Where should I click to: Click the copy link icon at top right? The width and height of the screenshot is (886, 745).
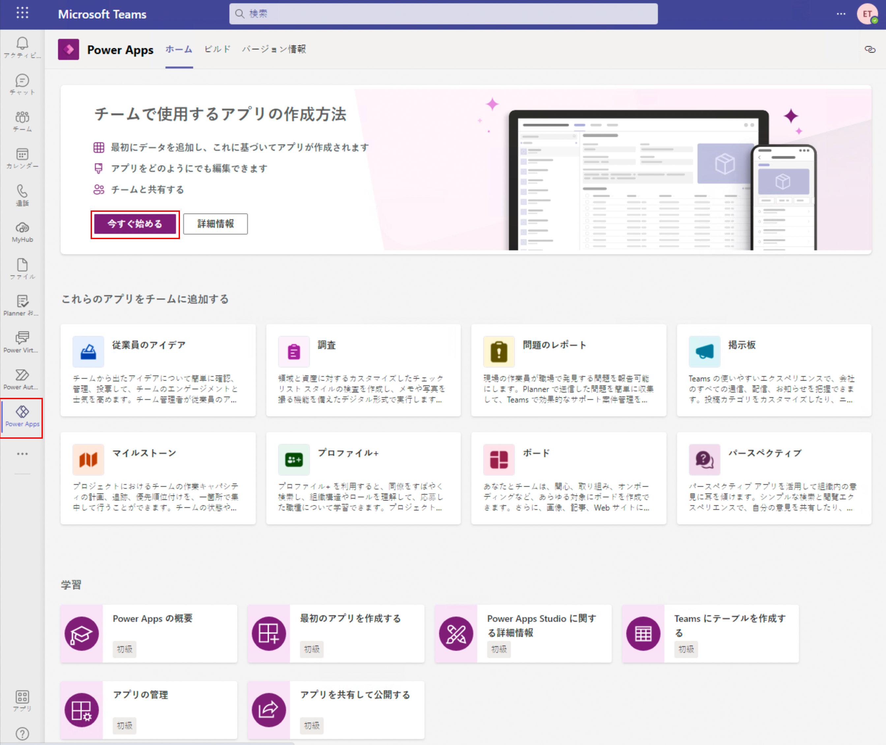pos(870,49)
